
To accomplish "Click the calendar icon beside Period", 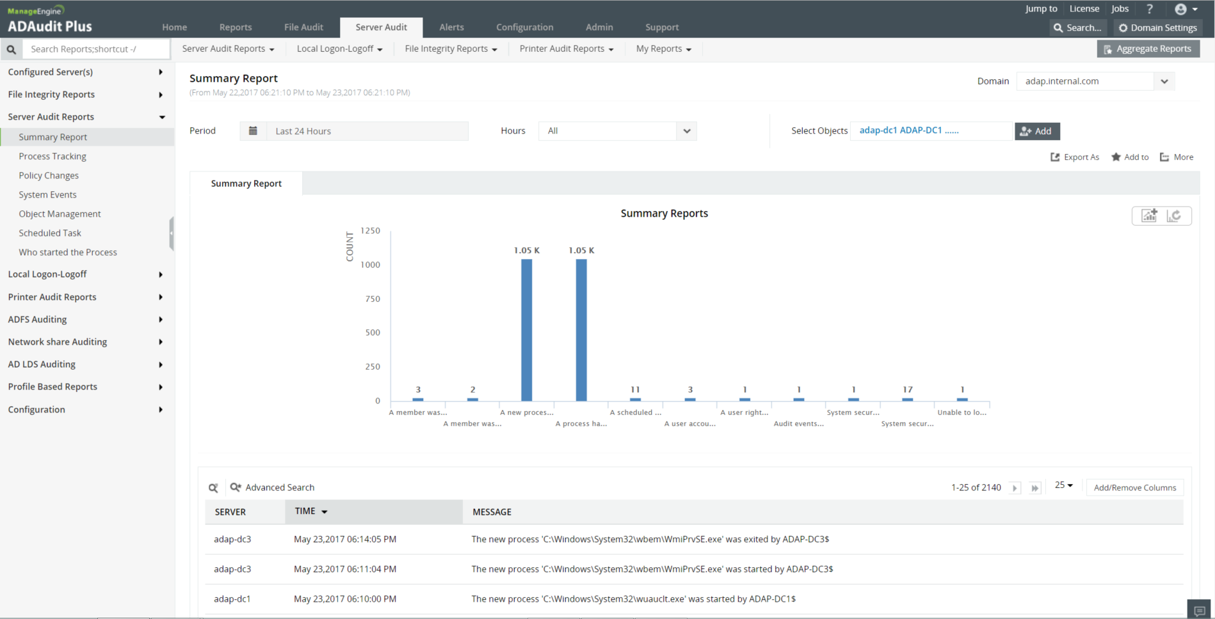I will (x=253, y=131).
